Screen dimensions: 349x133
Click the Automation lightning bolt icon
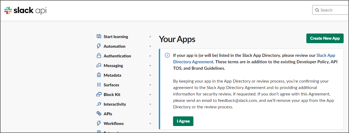(99, 46)
